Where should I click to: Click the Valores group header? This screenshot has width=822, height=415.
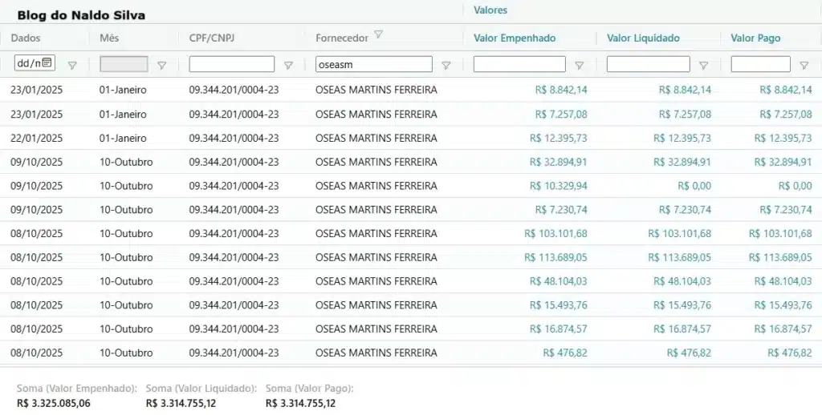click(490, 10)
